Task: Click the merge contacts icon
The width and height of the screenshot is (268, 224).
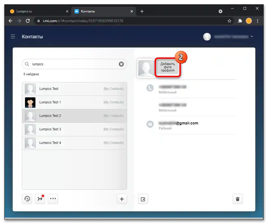Action: click(x=40, y=199)
